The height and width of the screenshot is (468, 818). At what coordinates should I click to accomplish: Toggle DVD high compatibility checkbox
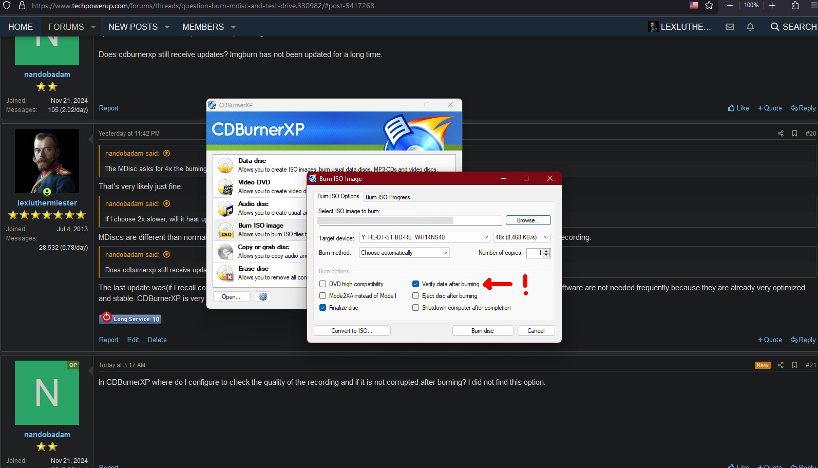(322, 284)
